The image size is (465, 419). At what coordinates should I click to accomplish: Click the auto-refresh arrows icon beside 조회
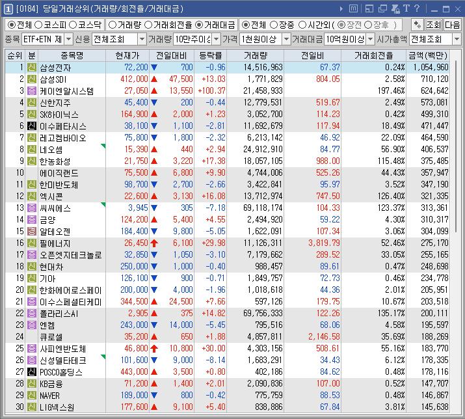coord(418,25)
